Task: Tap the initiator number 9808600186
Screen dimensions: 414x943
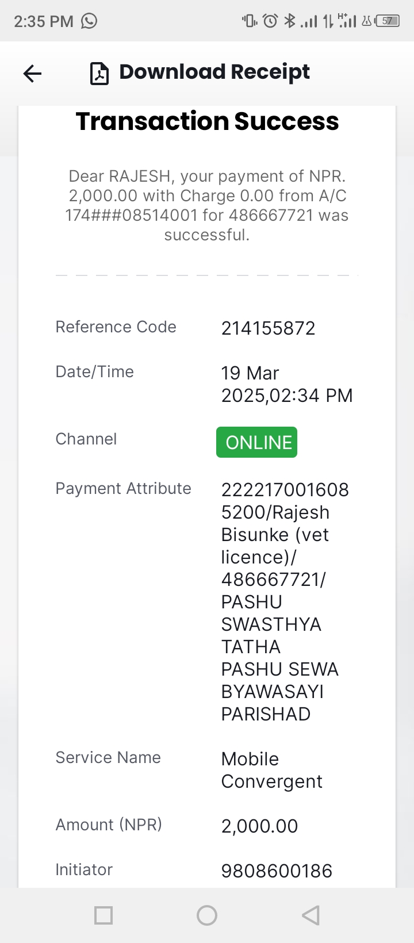Action: tap(277, 871)
